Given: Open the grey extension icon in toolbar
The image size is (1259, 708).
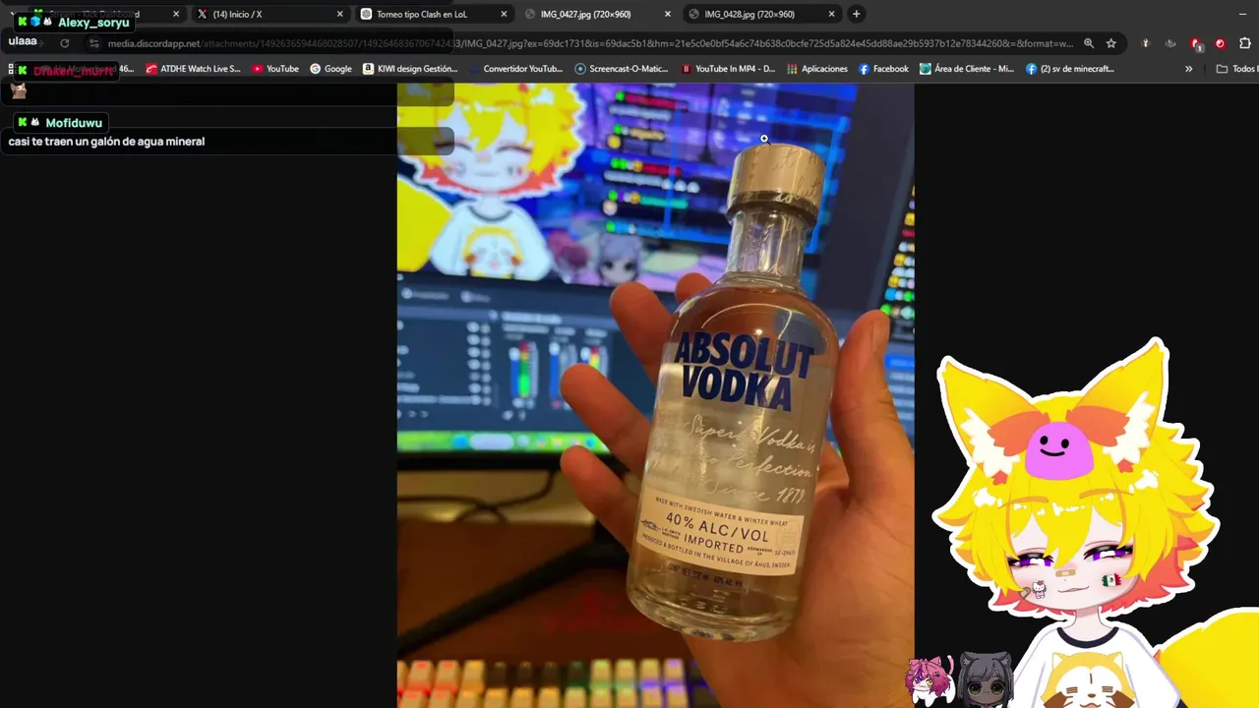Looking at the screenshot, I should coord(1170,43).
